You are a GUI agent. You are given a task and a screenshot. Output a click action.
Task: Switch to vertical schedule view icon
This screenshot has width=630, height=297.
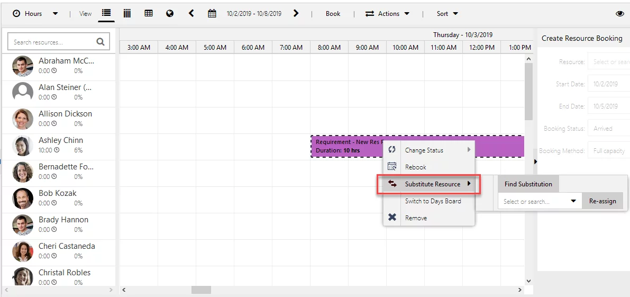(x=127, y=13)
